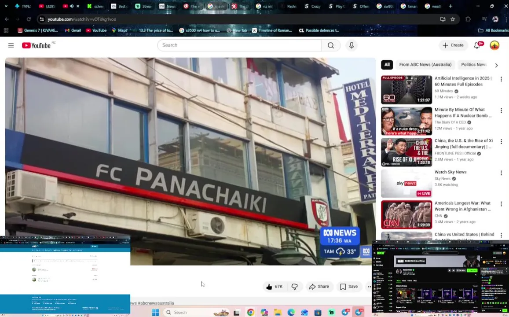Screen dimensions: 509x317
Task: Open the Gmail bookmark
Action: pos(73,30)
